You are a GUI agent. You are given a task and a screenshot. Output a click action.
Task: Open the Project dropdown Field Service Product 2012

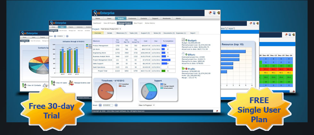click(x=111, y=29)
